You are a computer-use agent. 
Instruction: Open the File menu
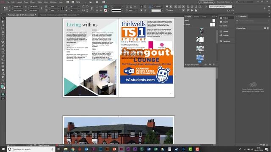(8, 2)
